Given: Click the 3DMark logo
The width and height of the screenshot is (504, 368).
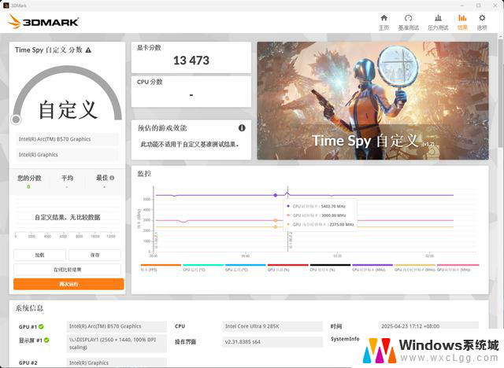Looking at the screenshot, I should click(x=43, y=21).
